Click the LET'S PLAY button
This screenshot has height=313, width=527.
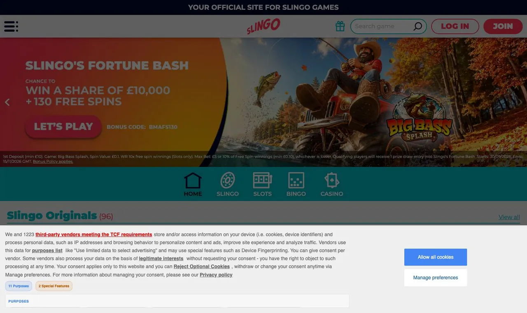63,127
